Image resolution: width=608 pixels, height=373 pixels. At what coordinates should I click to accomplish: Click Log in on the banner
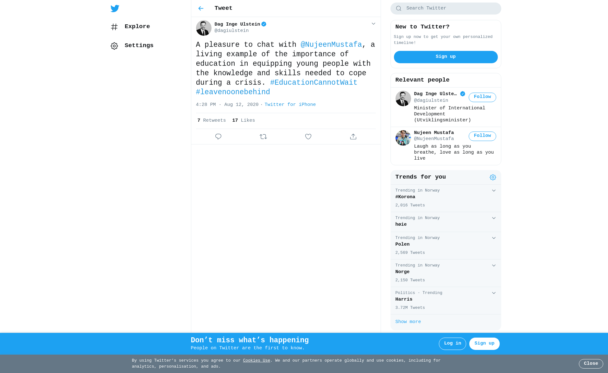click(452, 344)
